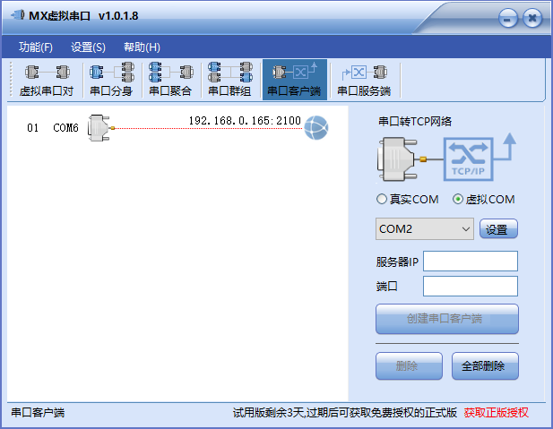Click the TCP/IP shuffle illustration icon
The image size is (553, 429).
point(469,159)
